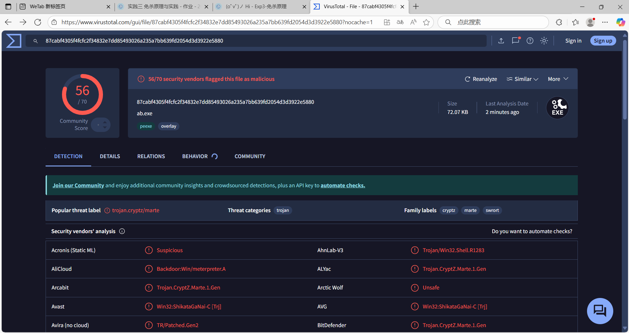Click the Unsafe result for Arctic Wolf

click(x=431, y=287)
